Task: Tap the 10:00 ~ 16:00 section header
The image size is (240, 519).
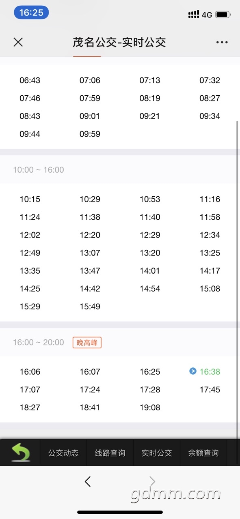Action: click(x=39, y=170)
